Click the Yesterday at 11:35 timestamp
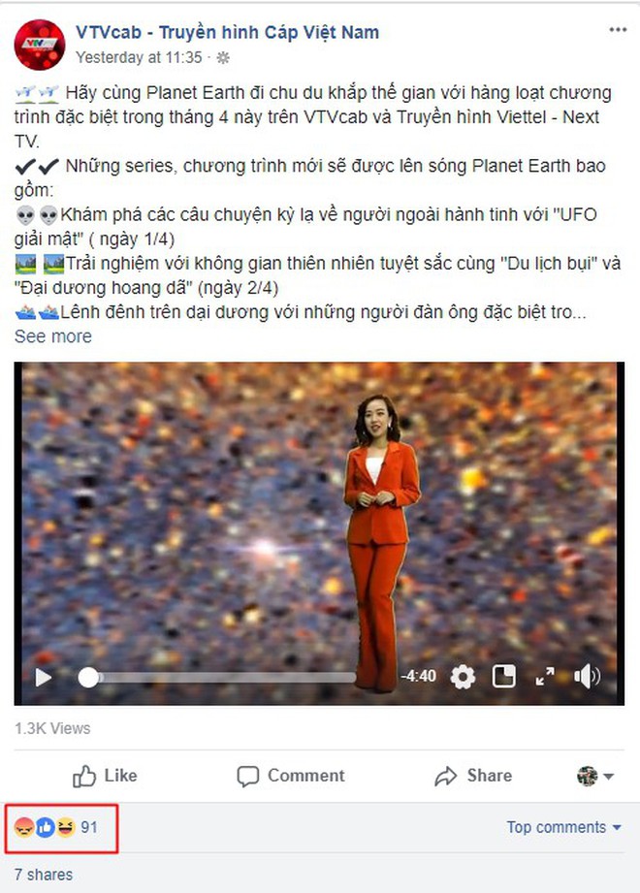Screen dimensions: 640x893 click(139, 57)
